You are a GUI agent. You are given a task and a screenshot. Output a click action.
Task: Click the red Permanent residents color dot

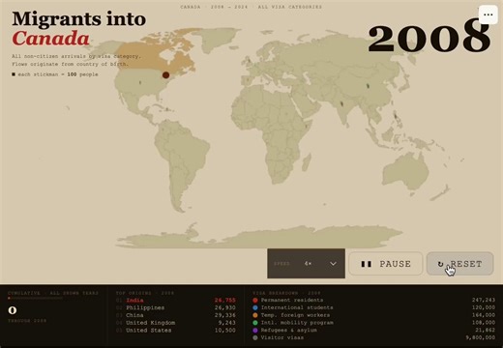[x=255, y=301]
